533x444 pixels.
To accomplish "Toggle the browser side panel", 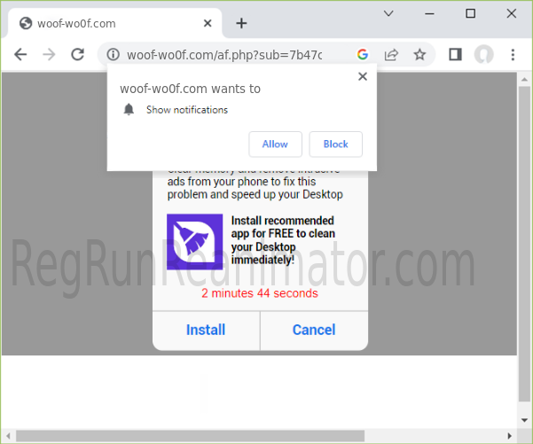I will [x=455, y=55].
